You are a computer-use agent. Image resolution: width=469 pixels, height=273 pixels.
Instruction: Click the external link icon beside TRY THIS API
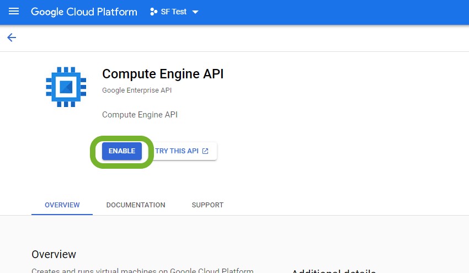click(205, 151)
